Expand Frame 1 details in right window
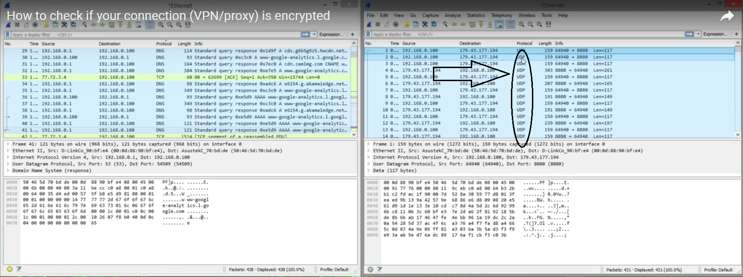Screen dimensions: 743x277 [368, 144]
